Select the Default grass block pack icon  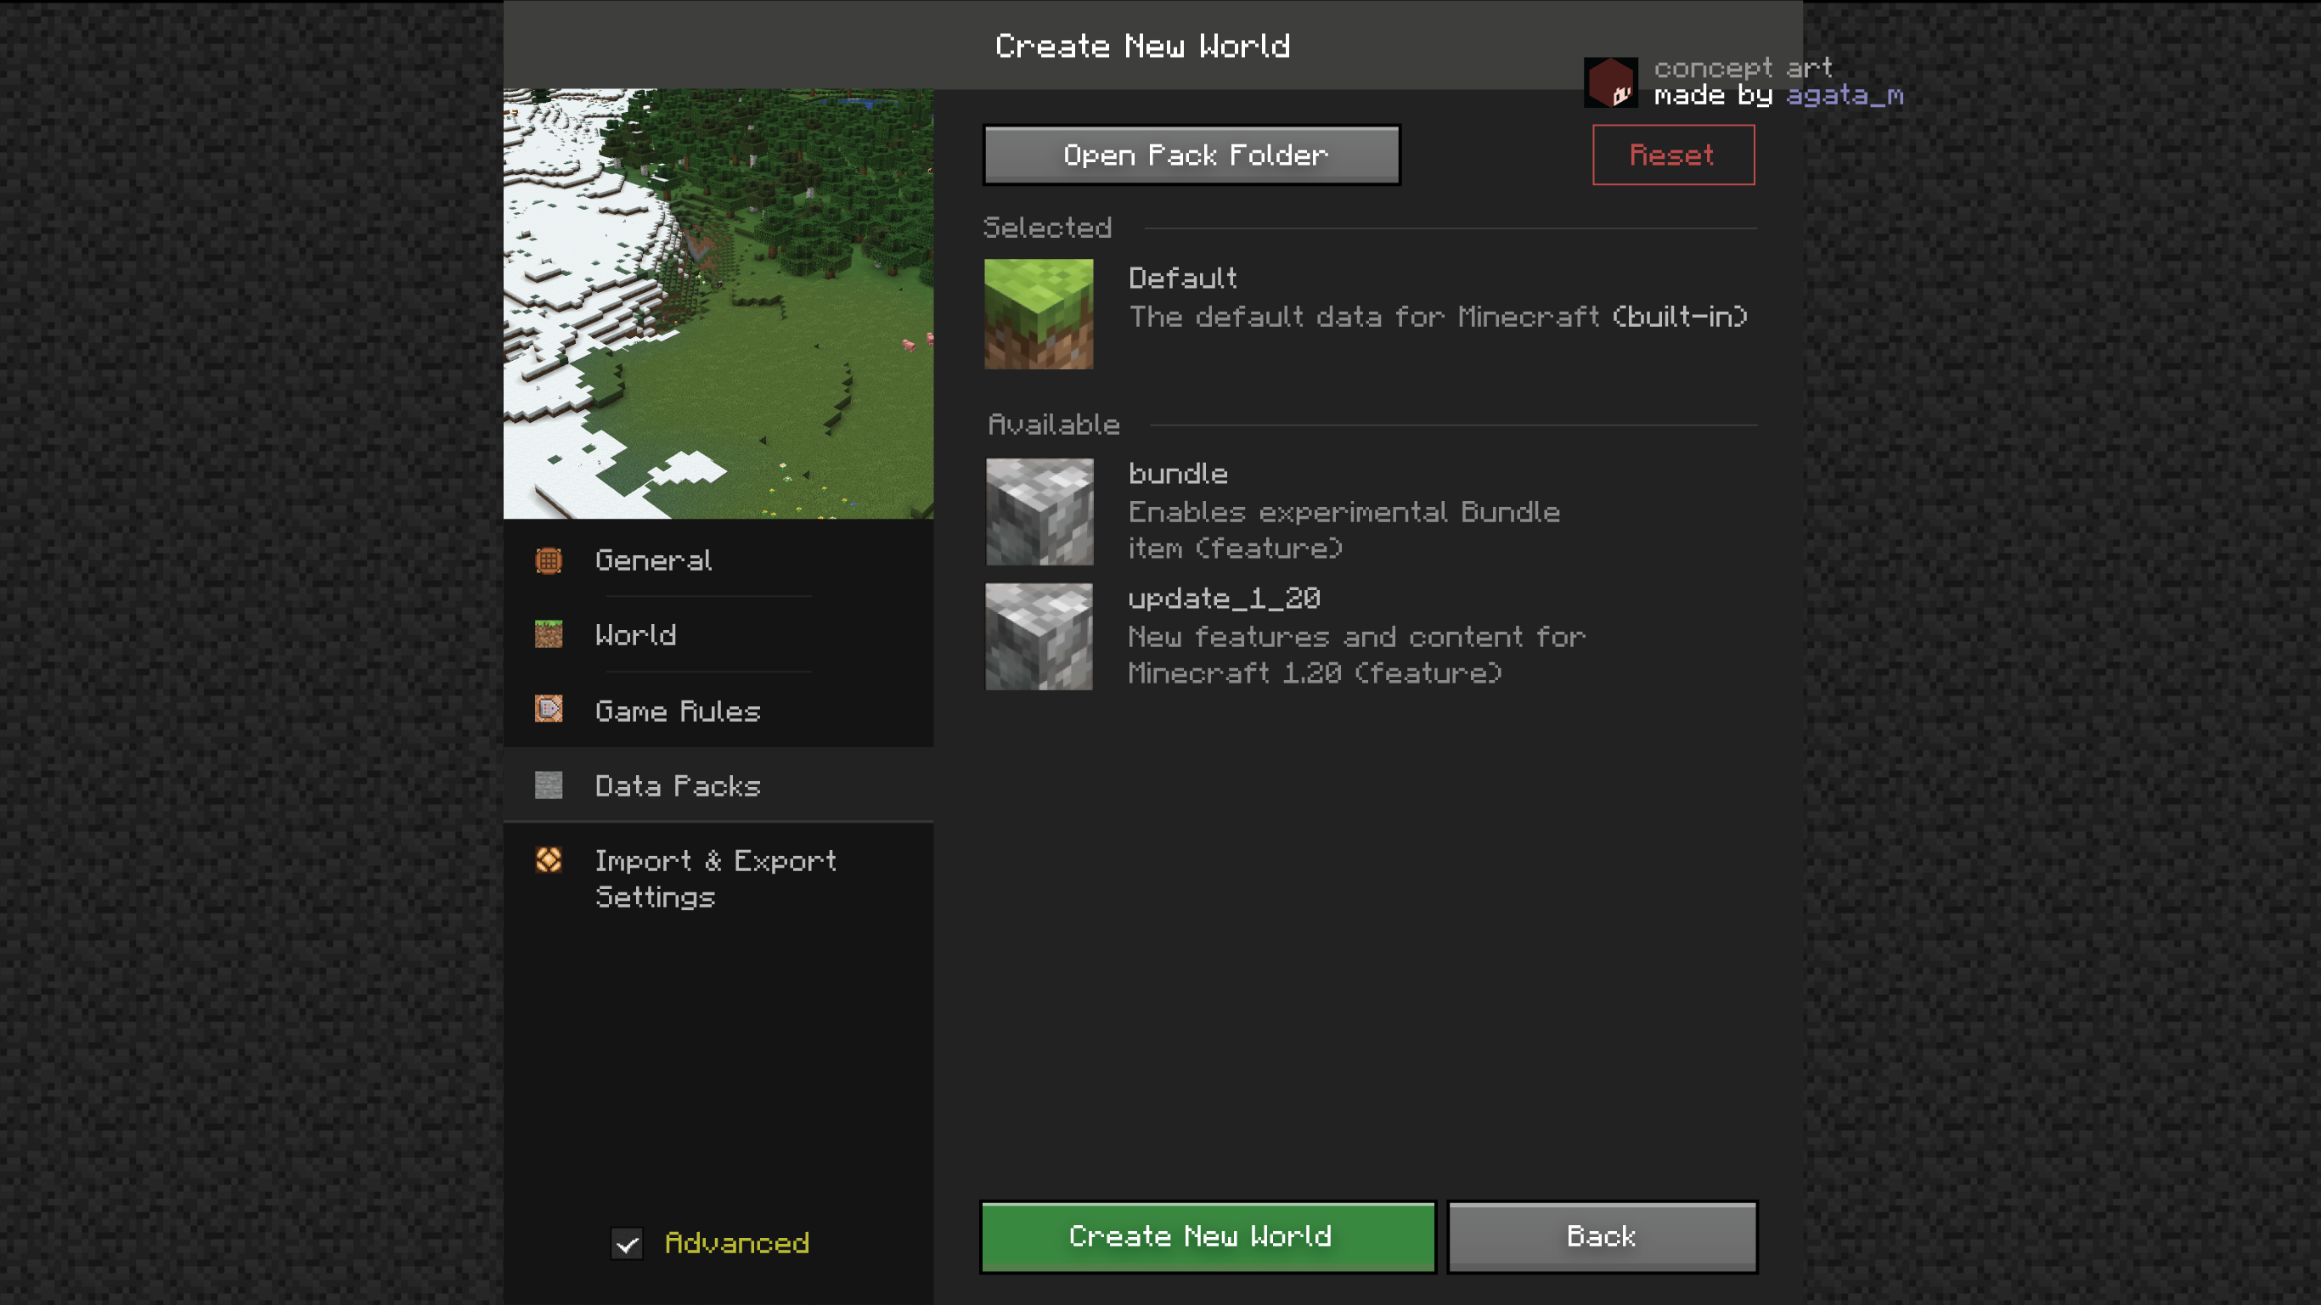click(1039, 313)
